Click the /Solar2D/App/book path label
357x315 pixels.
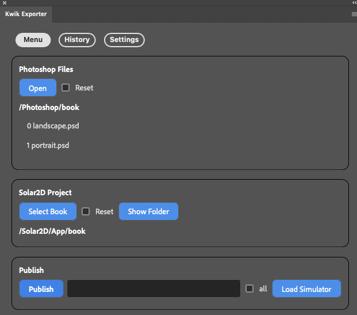(52, 231)
